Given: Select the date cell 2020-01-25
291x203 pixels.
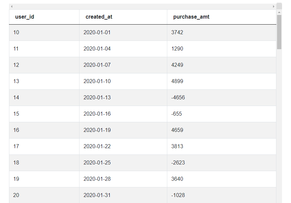Looking at the screenshot, I should (x=97, y=162).
